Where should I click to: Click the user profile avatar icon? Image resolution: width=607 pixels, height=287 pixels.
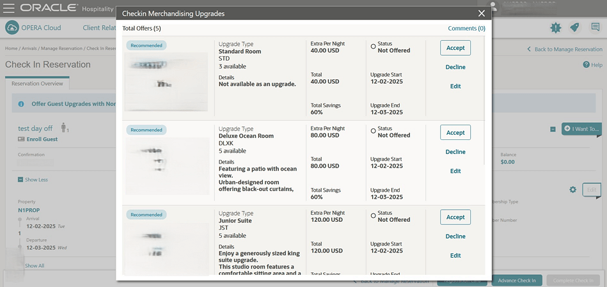[x=493, y=6]
